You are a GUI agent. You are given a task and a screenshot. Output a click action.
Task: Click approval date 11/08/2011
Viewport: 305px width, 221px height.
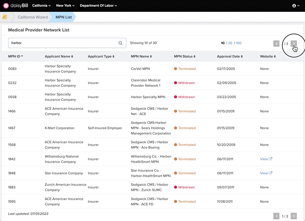pyautogui.click(x=225, y=201)
